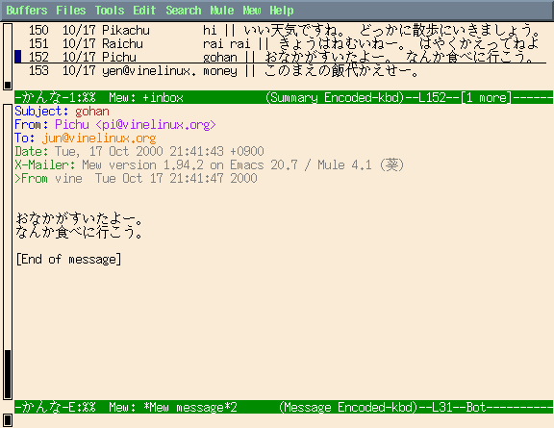The image size is (554, 428).
Task: Click the *Mew message*2 mode line
Action: (x=284, y=407)
